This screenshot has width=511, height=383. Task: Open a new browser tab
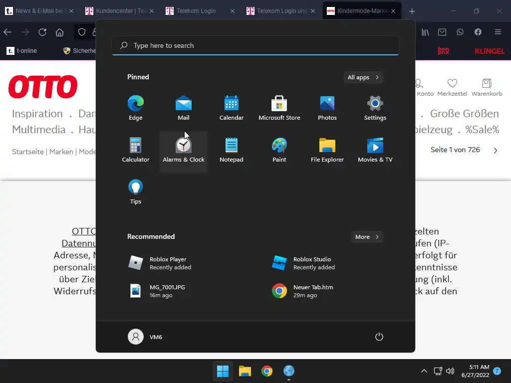[412, 11]
